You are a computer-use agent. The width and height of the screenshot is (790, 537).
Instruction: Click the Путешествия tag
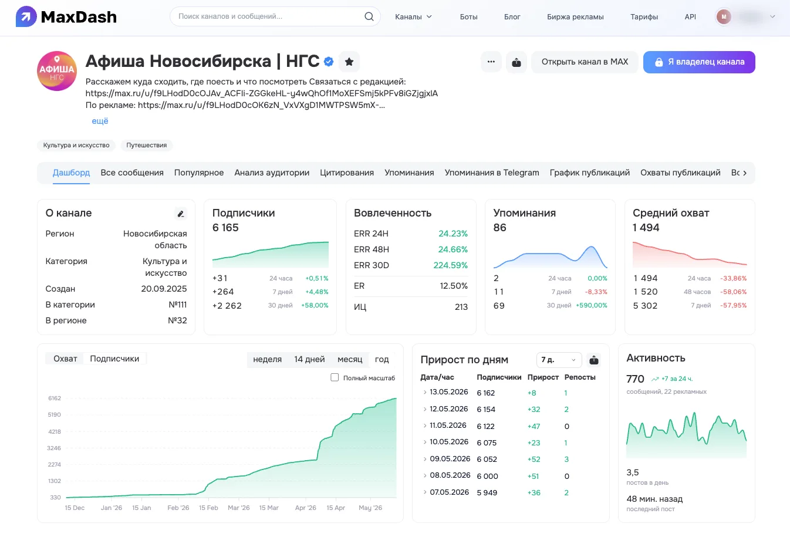tap(147, 145)
